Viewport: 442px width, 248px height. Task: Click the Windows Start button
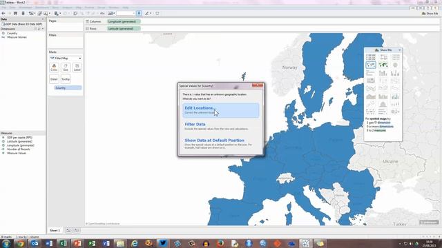6,243
